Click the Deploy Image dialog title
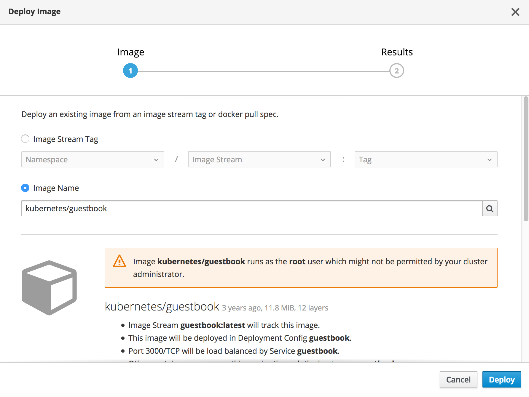This screenshot has width=529, height=397. click(34, 12)
